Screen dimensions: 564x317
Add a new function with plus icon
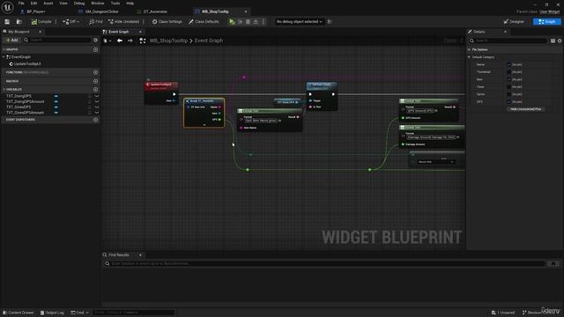pos(96,72)
